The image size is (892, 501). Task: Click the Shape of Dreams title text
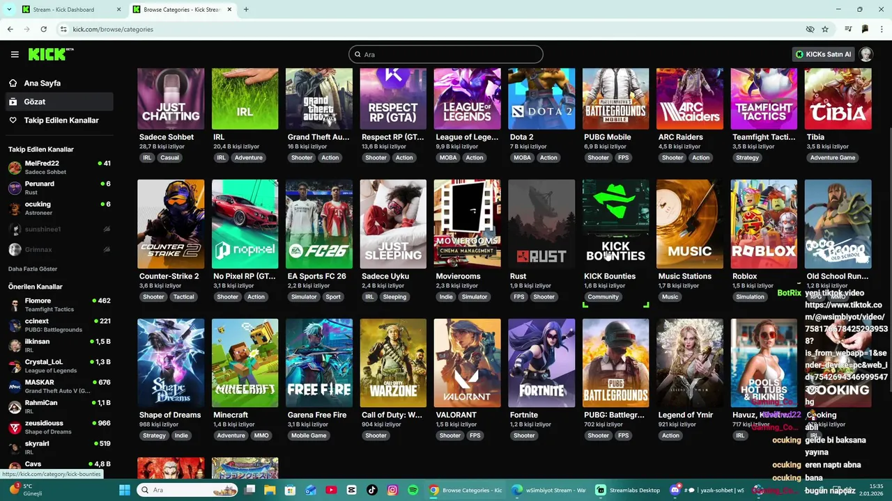(x=170, y=415)
